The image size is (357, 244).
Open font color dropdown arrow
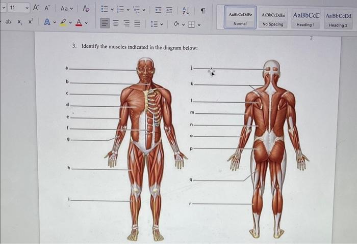tap(86, 23)
